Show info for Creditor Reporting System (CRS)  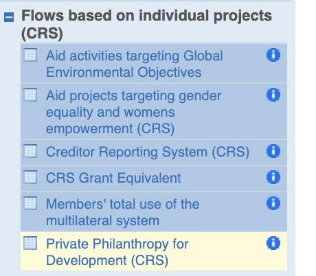pos(273,151)
